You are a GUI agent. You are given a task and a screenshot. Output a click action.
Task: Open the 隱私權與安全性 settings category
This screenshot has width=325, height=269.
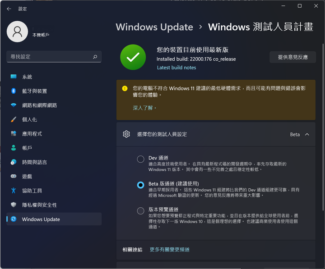(54, 205)
